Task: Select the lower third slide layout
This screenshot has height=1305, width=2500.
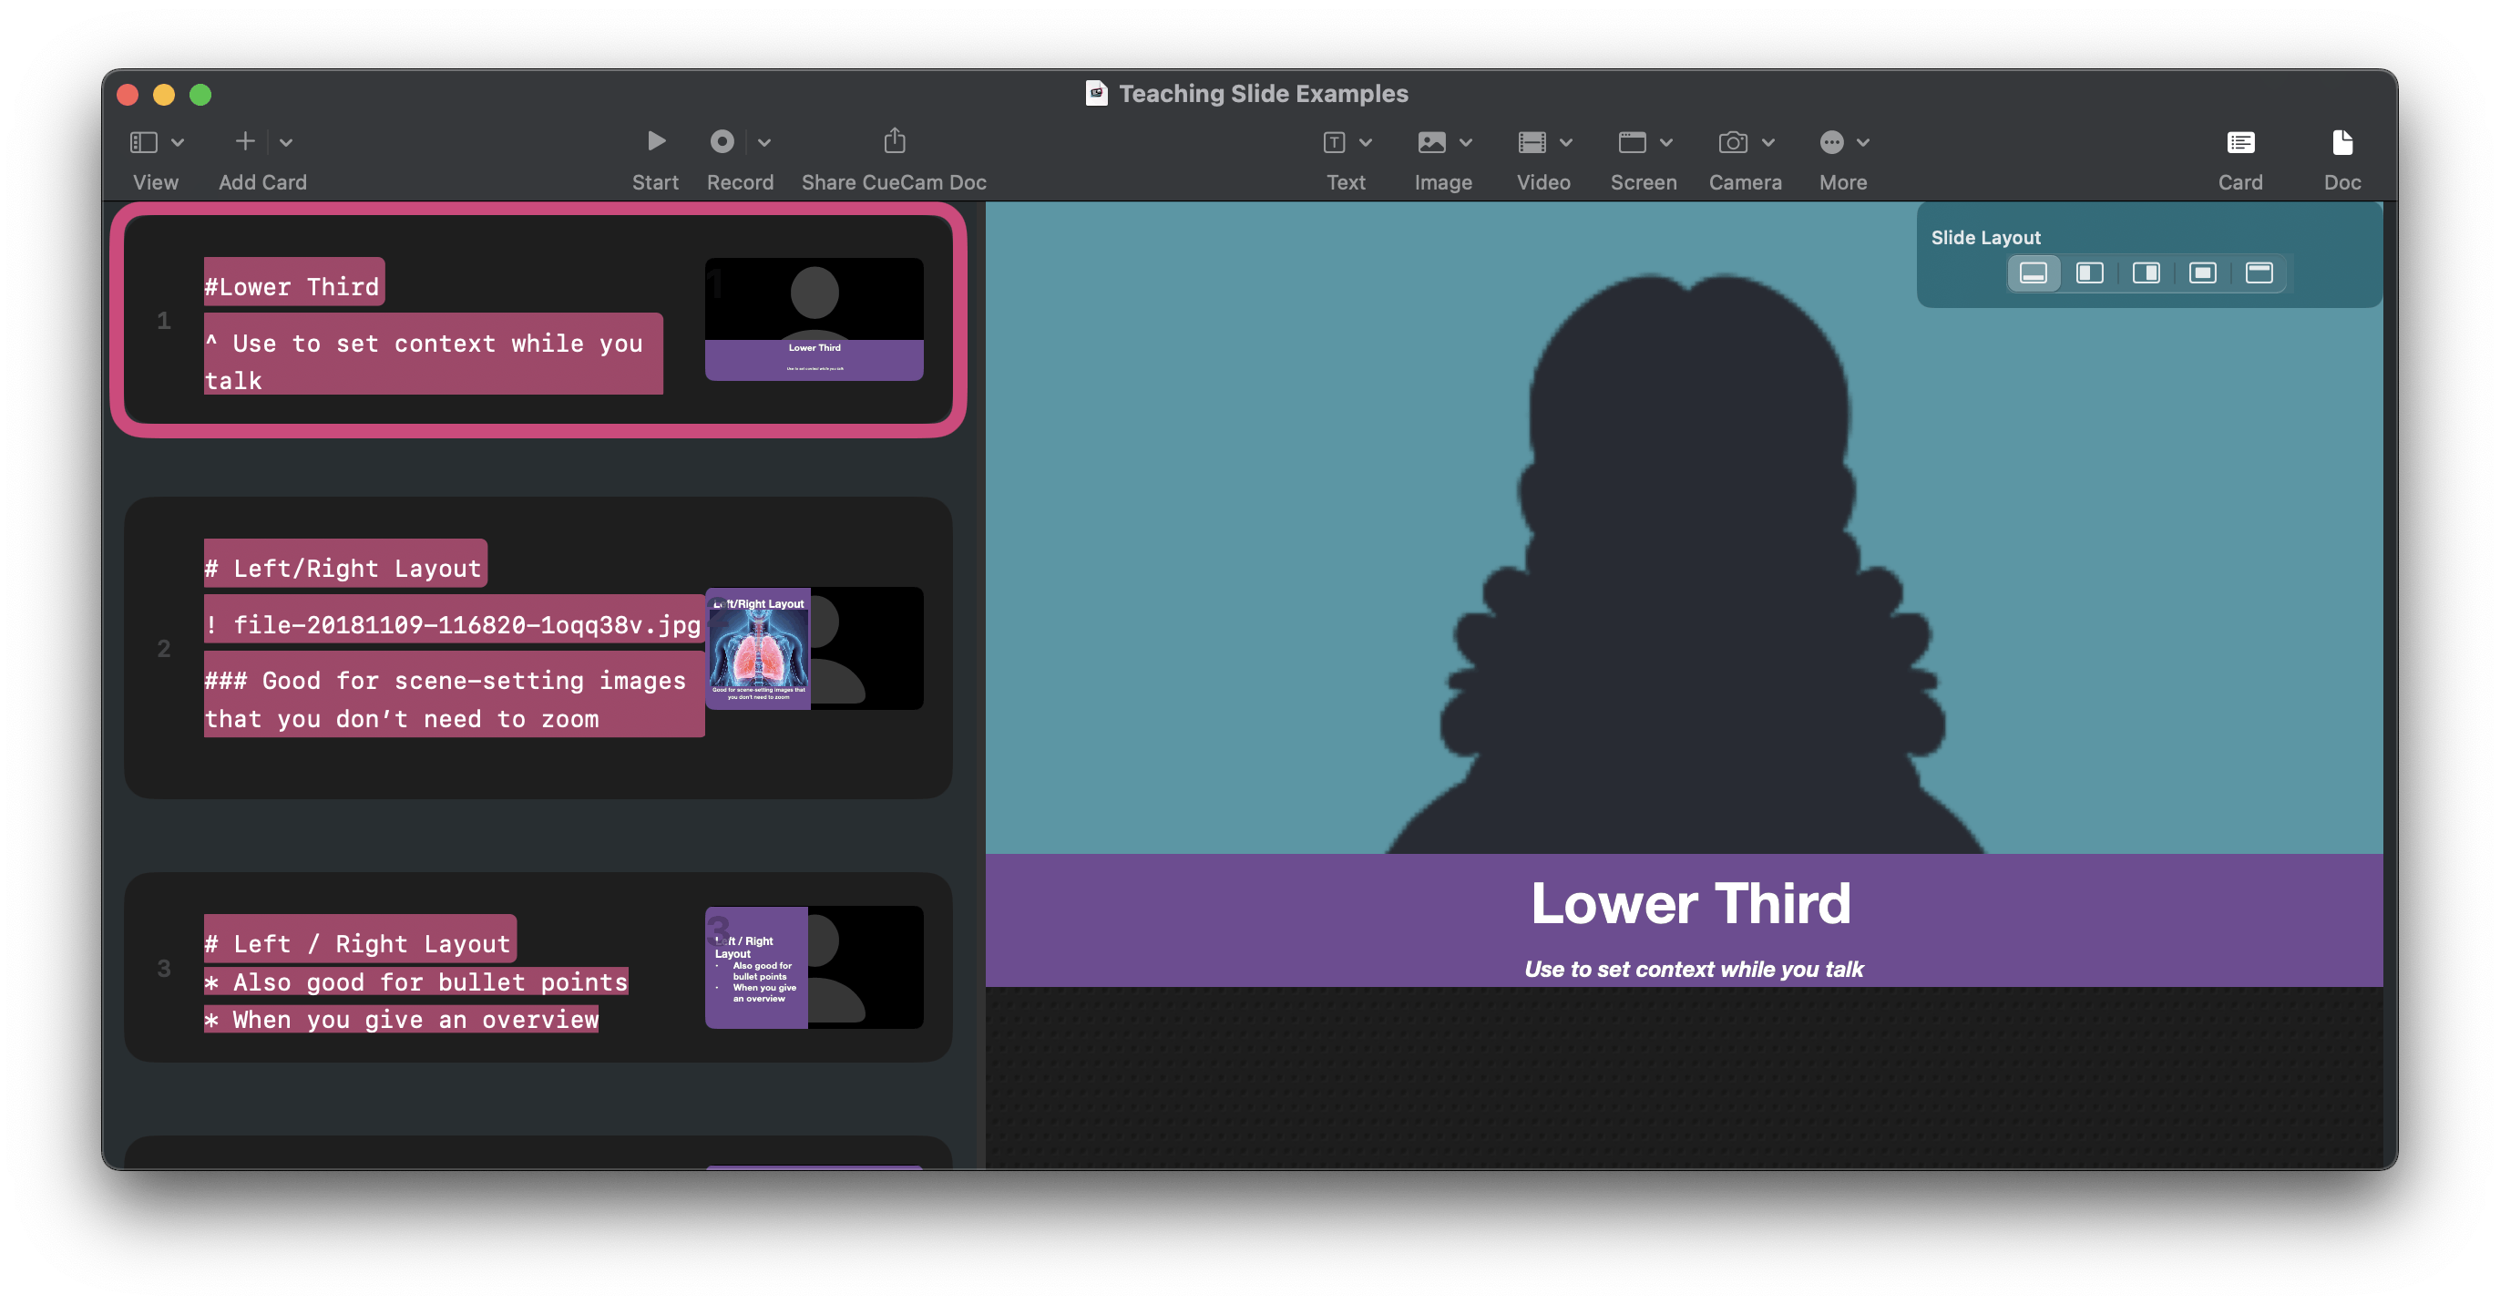Action: pos(2034,272)
